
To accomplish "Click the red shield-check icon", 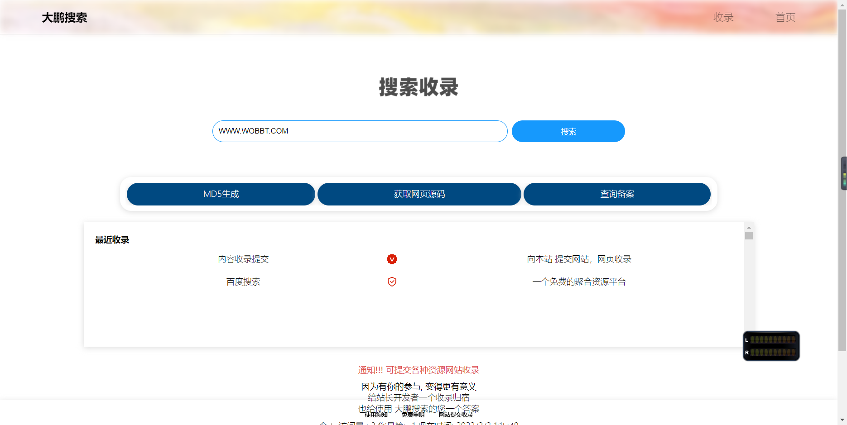I will coord(392,282).
